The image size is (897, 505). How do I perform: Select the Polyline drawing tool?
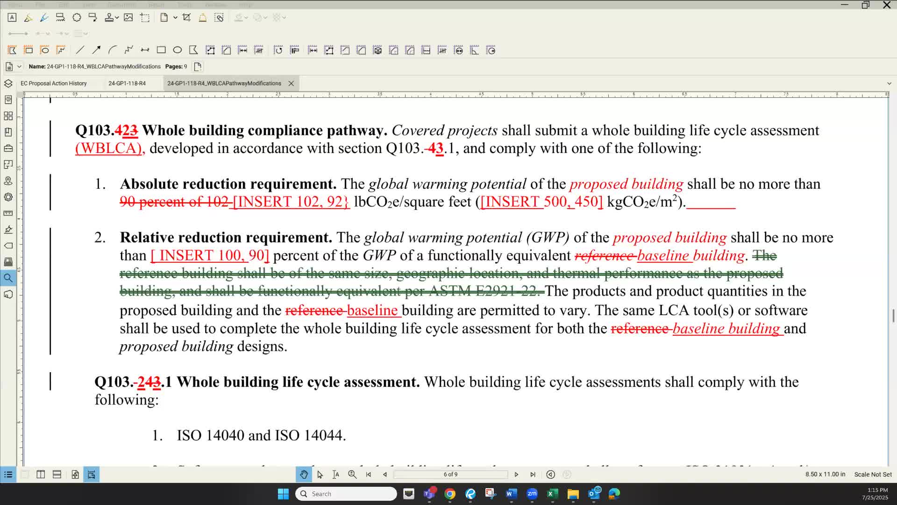(x=129, y=50)
